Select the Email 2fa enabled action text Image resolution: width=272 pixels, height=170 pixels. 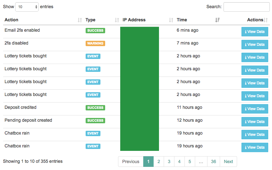pos(22,30)
